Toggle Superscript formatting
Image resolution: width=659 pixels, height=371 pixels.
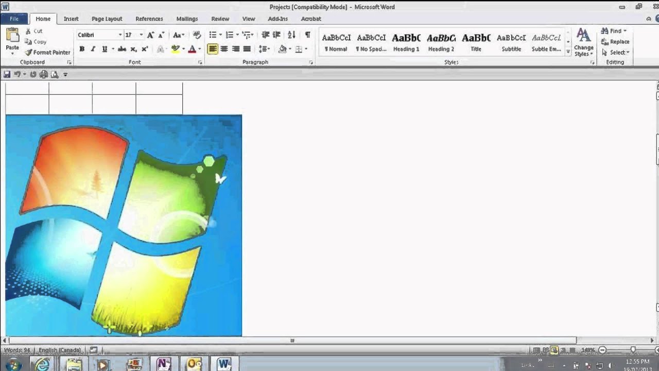[x=145, y=49]
